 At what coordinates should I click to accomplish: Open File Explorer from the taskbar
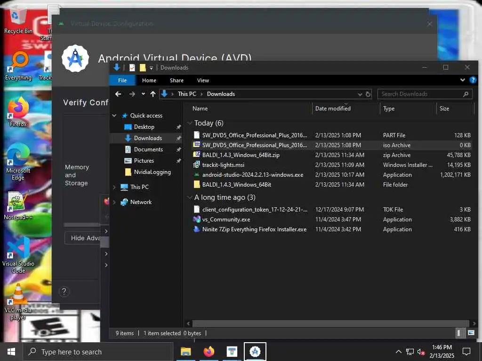point(185,352)
